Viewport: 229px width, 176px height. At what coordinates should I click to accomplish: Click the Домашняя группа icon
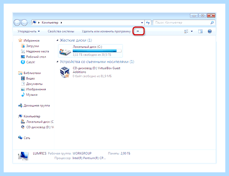pos(20,105)
